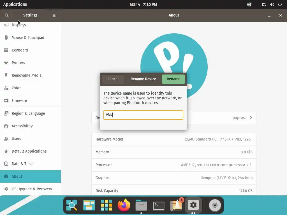Click the Settings gear in dock

tap(193, 205)
